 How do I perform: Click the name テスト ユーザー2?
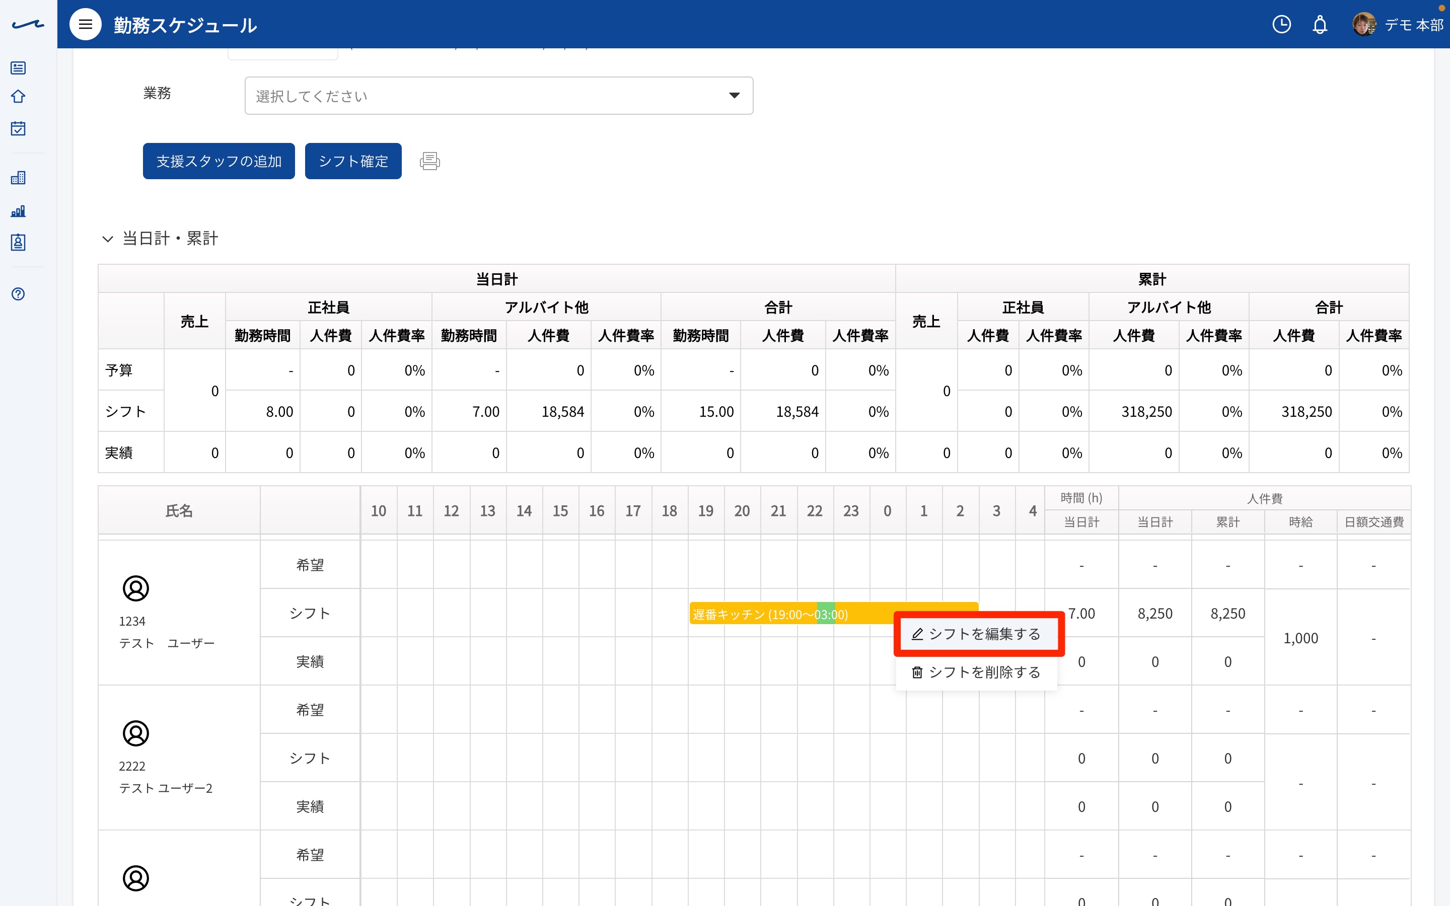coord(165,788)
